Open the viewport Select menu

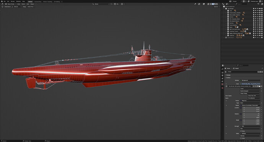click(x=23, y=4)
